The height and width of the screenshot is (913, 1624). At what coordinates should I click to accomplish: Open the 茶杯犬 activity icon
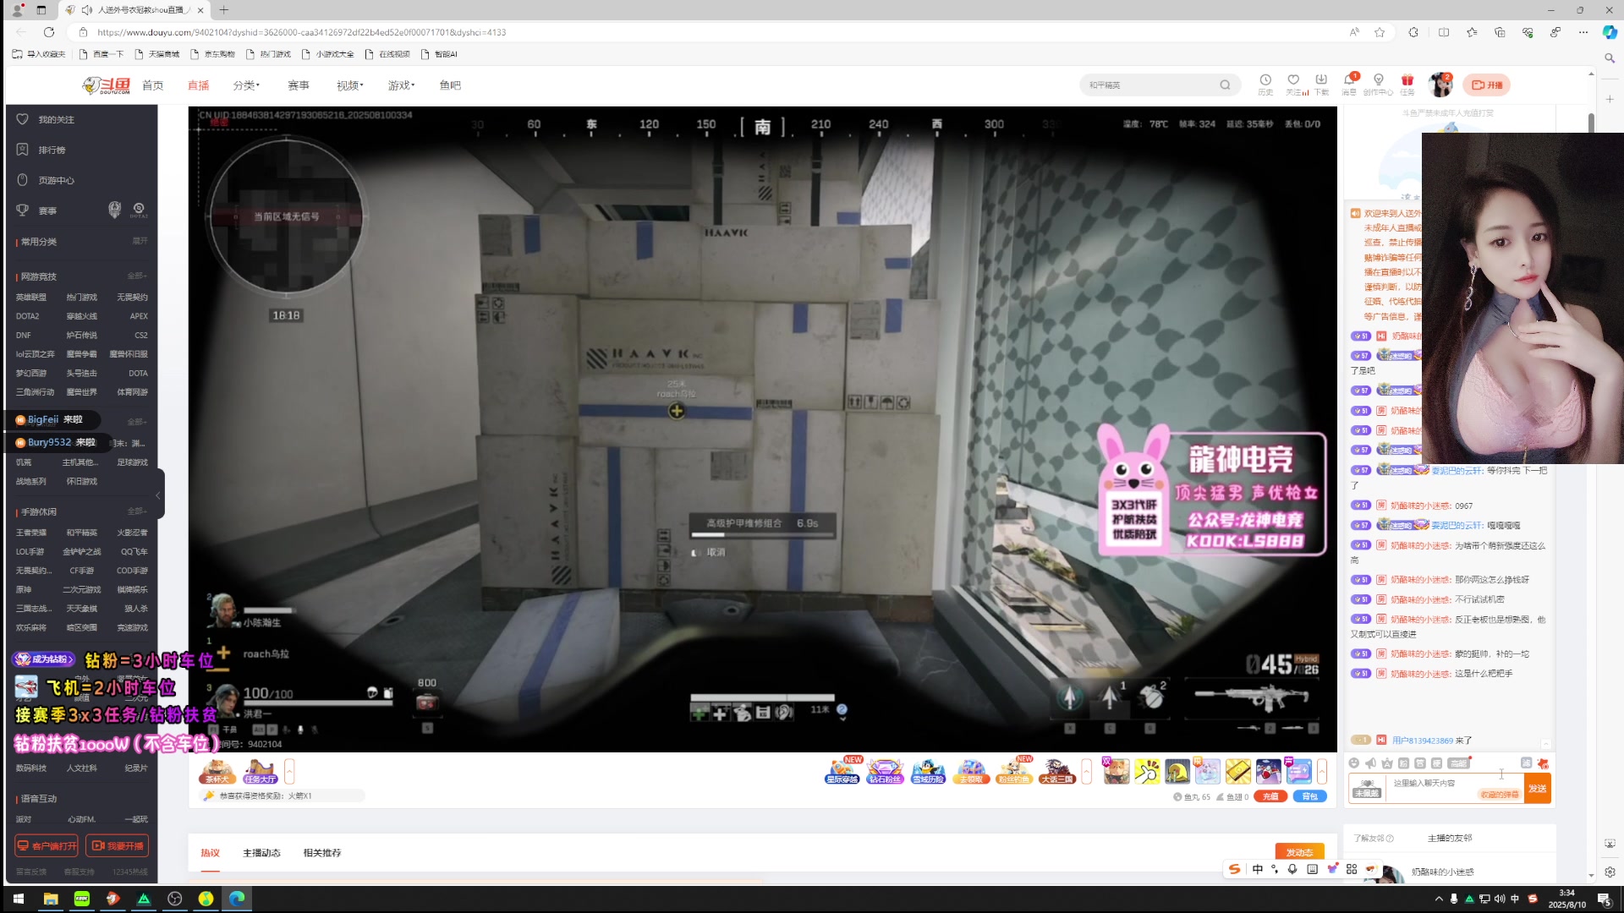217,771
